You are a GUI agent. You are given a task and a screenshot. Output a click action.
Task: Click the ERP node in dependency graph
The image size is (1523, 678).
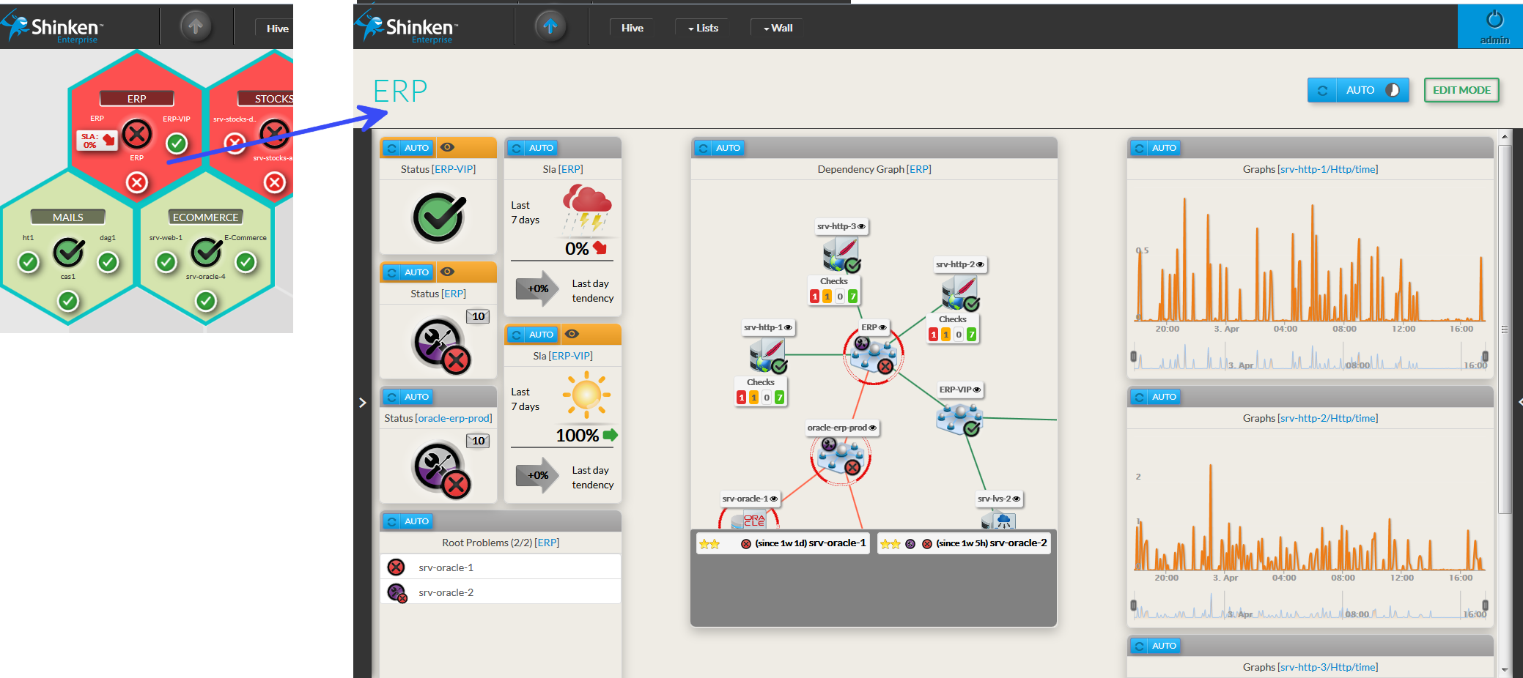(873, 355)
